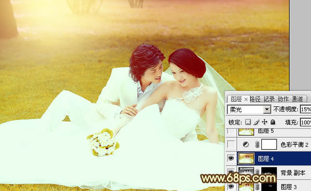
Task: Show the 色彩平衡 2 layer visibility box
Action: click(x=231, y=144)
